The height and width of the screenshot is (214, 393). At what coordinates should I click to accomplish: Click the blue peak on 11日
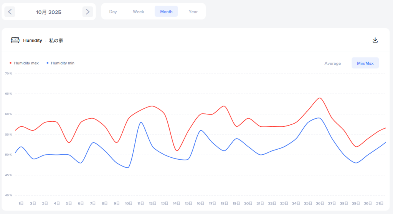141,122
